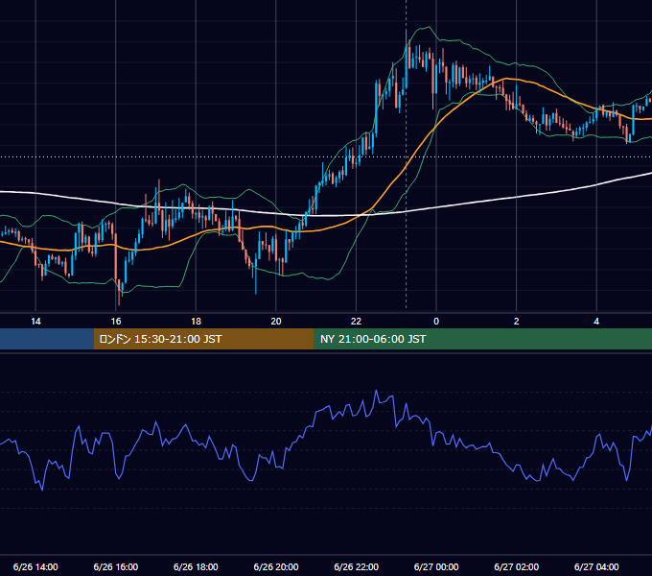This screenshot has height=576, width=652.
Task: Click hour label 0 on price axis
Action: [x=436, y=322]
